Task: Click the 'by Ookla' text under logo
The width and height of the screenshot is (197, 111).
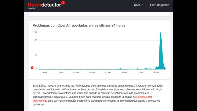Action: pyautogui.click(x=32, y=9)
